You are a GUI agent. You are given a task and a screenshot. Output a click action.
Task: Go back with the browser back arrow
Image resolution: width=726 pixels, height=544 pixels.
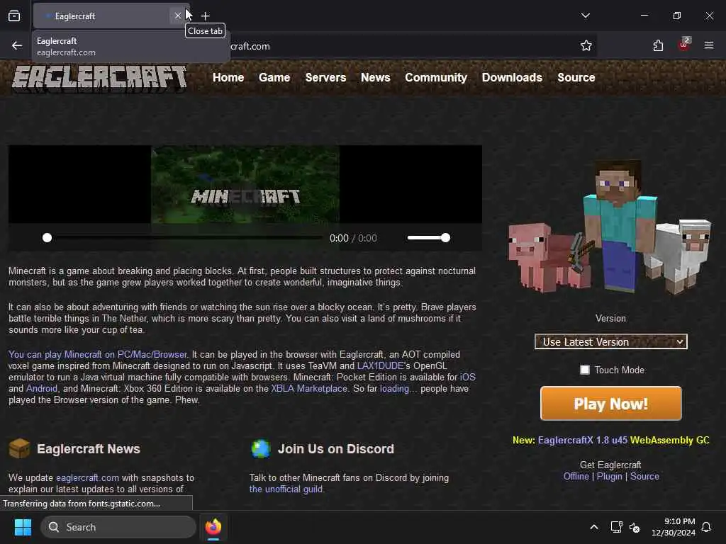click(x=17, y=45)
